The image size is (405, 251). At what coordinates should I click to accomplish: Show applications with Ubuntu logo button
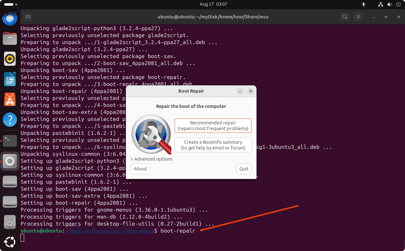10,242
